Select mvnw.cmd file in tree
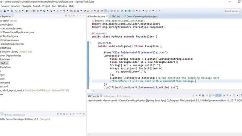Viewport: 242px width, 136px height. (5, 82)
